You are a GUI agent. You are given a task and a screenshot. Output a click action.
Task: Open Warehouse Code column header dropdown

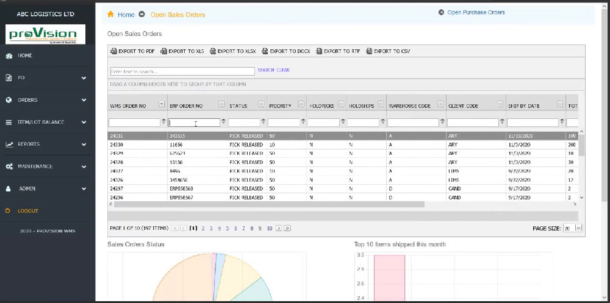(440, 104)
